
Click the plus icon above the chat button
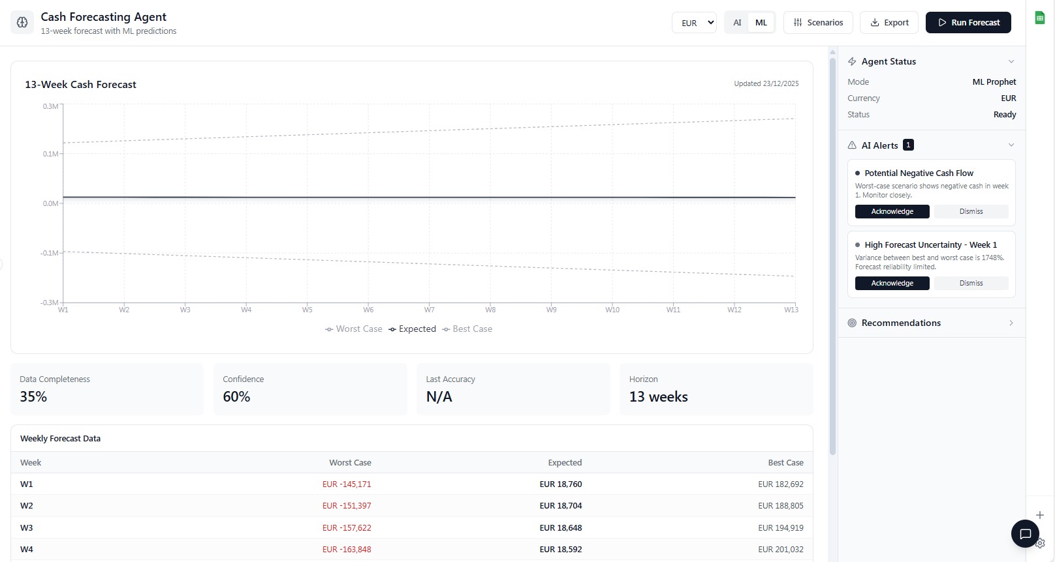pyautogui.click(x=1040, y=515)
